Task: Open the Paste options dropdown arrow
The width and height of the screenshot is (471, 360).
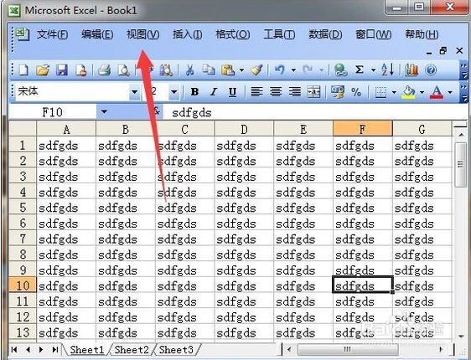Action: pyautogui.click(x=241, y=70)
